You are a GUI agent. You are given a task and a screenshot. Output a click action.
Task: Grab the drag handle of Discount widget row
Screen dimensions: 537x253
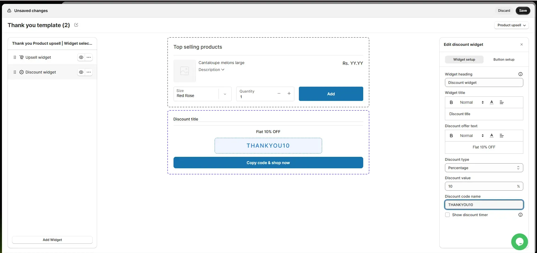pyautogui.click(x=15, y=72)
